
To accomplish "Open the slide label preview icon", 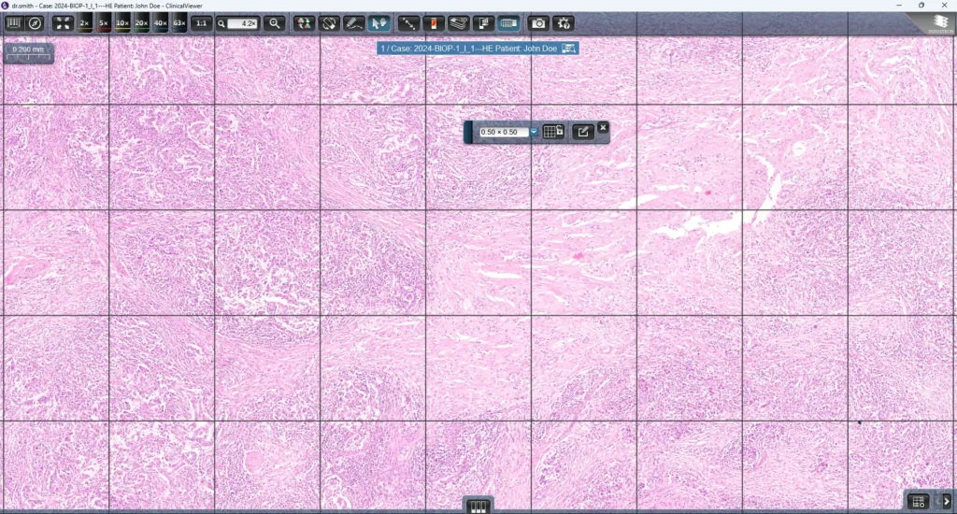I will click(x=434, y=23).
